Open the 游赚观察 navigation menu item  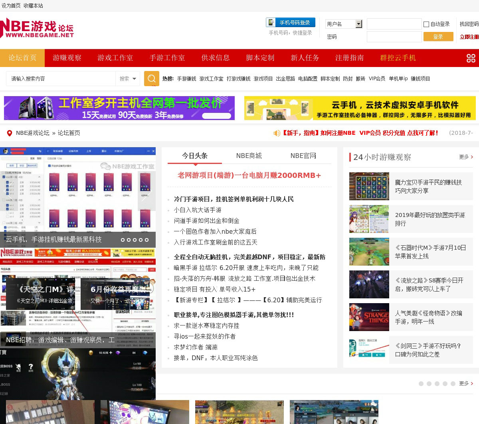(67, 58)
